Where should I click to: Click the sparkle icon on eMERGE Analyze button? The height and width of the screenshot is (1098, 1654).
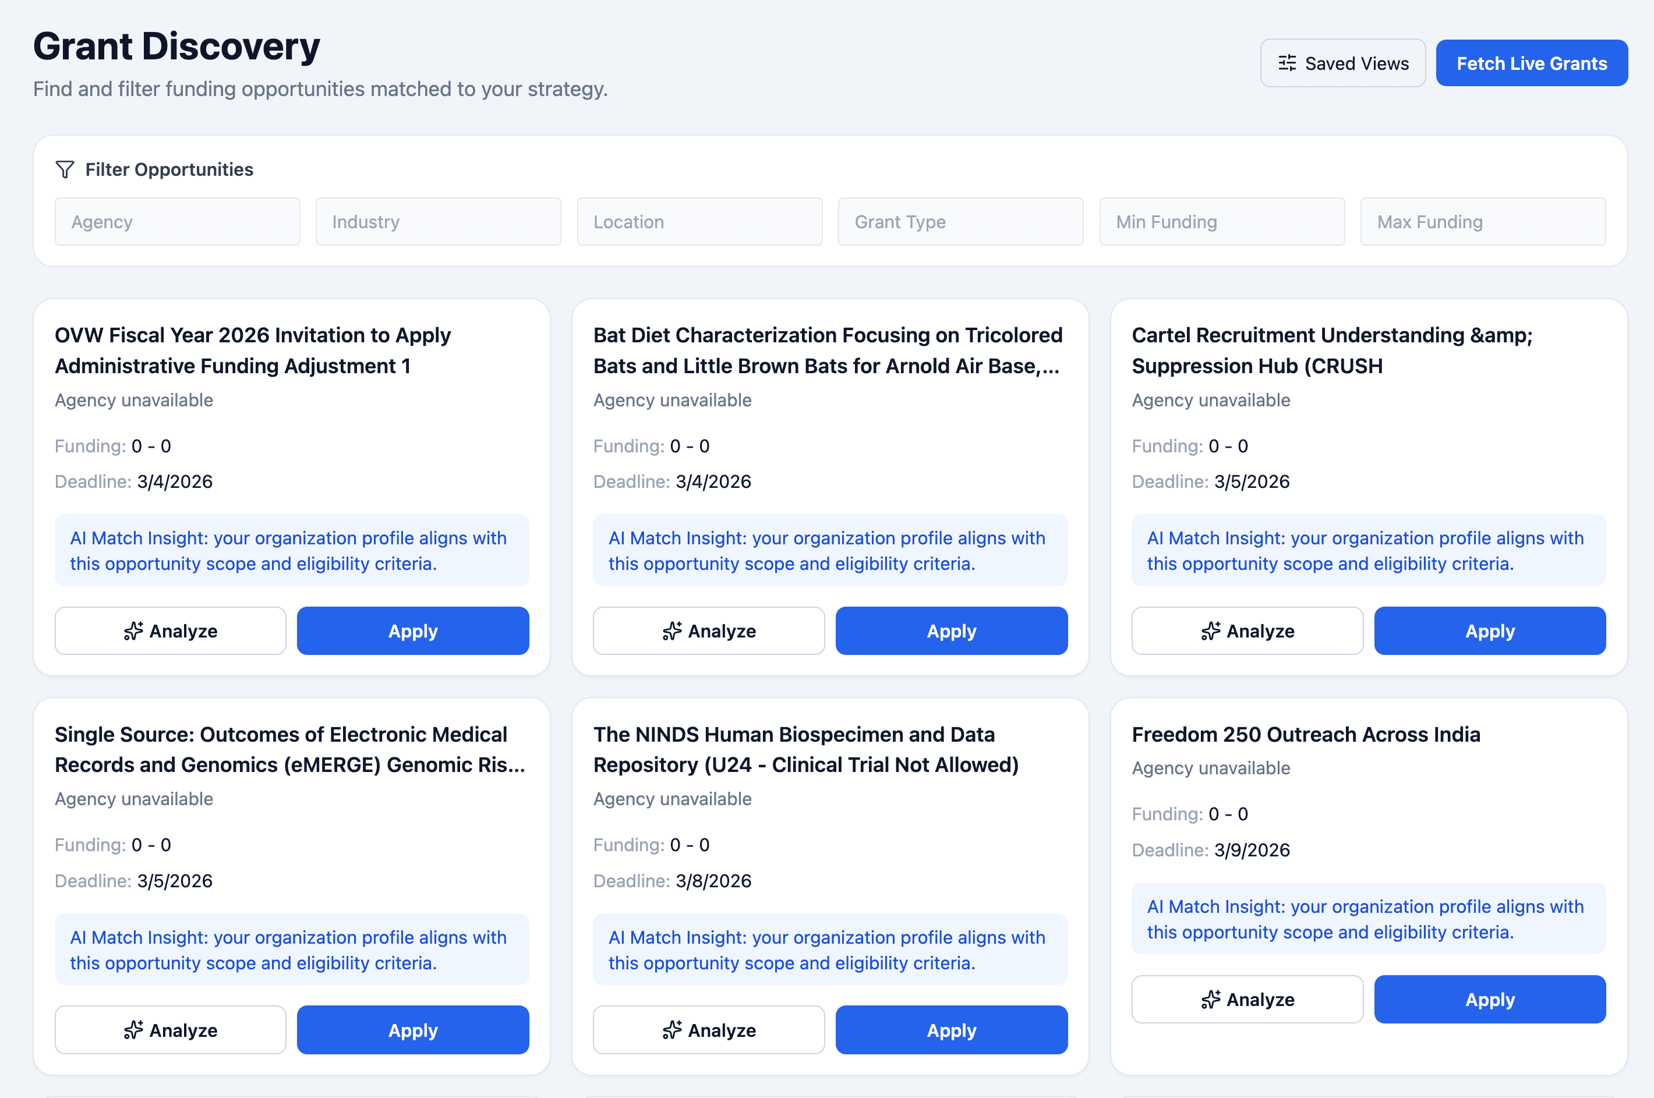pyautogui.click(x=133, y=1029)
